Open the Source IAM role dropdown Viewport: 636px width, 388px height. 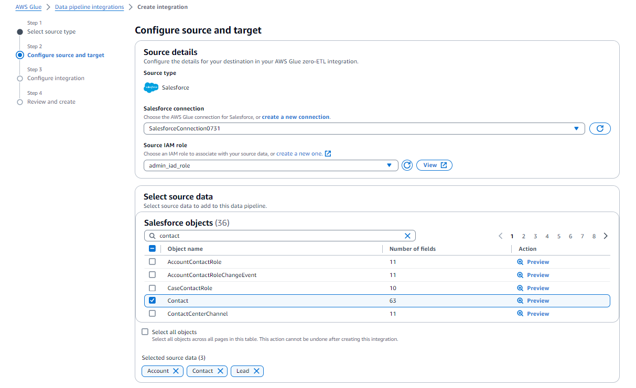389,165
